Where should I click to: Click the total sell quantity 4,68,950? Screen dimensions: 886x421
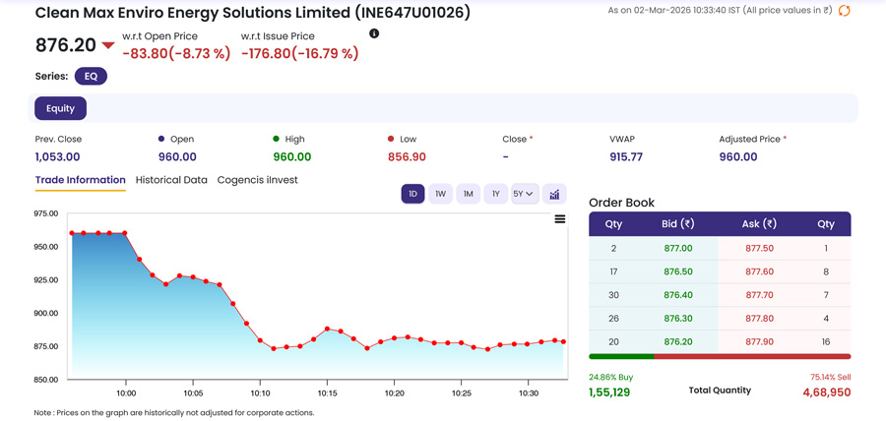(827, 392)
